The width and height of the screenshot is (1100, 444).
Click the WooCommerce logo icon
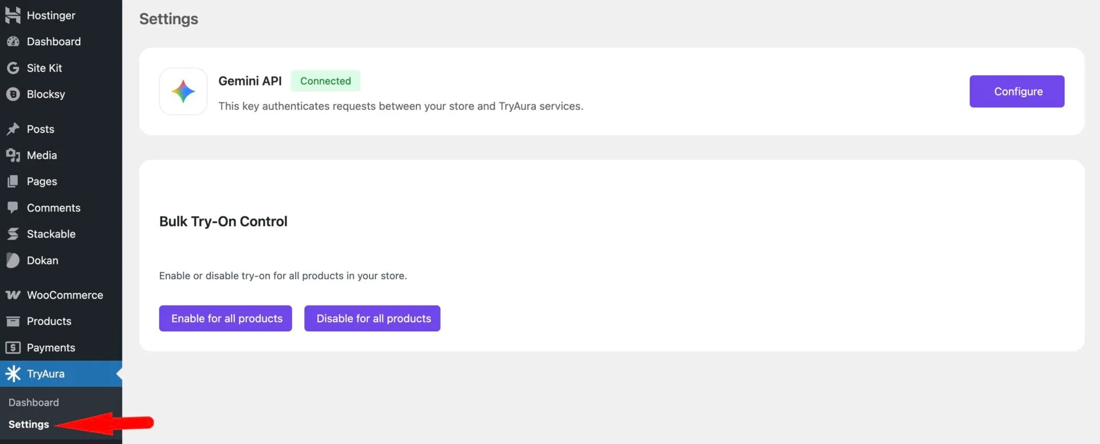click(x=13, y=295)
